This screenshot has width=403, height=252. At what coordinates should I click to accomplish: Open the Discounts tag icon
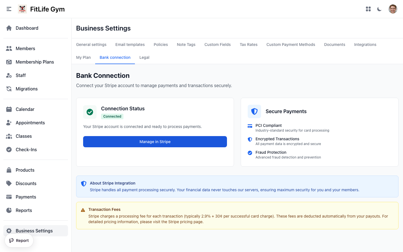(x=9, y=183)
